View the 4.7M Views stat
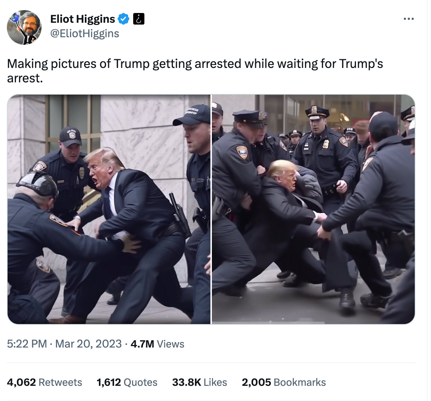This screenshot has width=431, height=401. pos(157,344)
